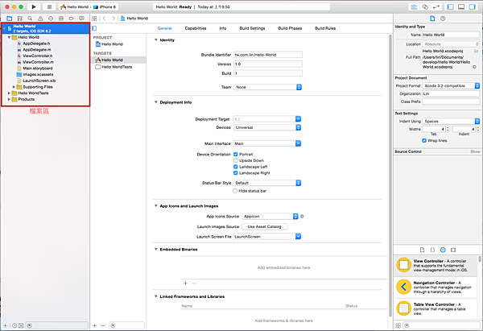Click Show in Source Control section

475,151
